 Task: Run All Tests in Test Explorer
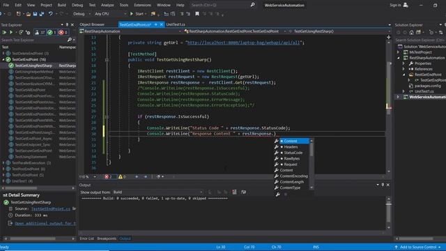[x=4, y=33]
